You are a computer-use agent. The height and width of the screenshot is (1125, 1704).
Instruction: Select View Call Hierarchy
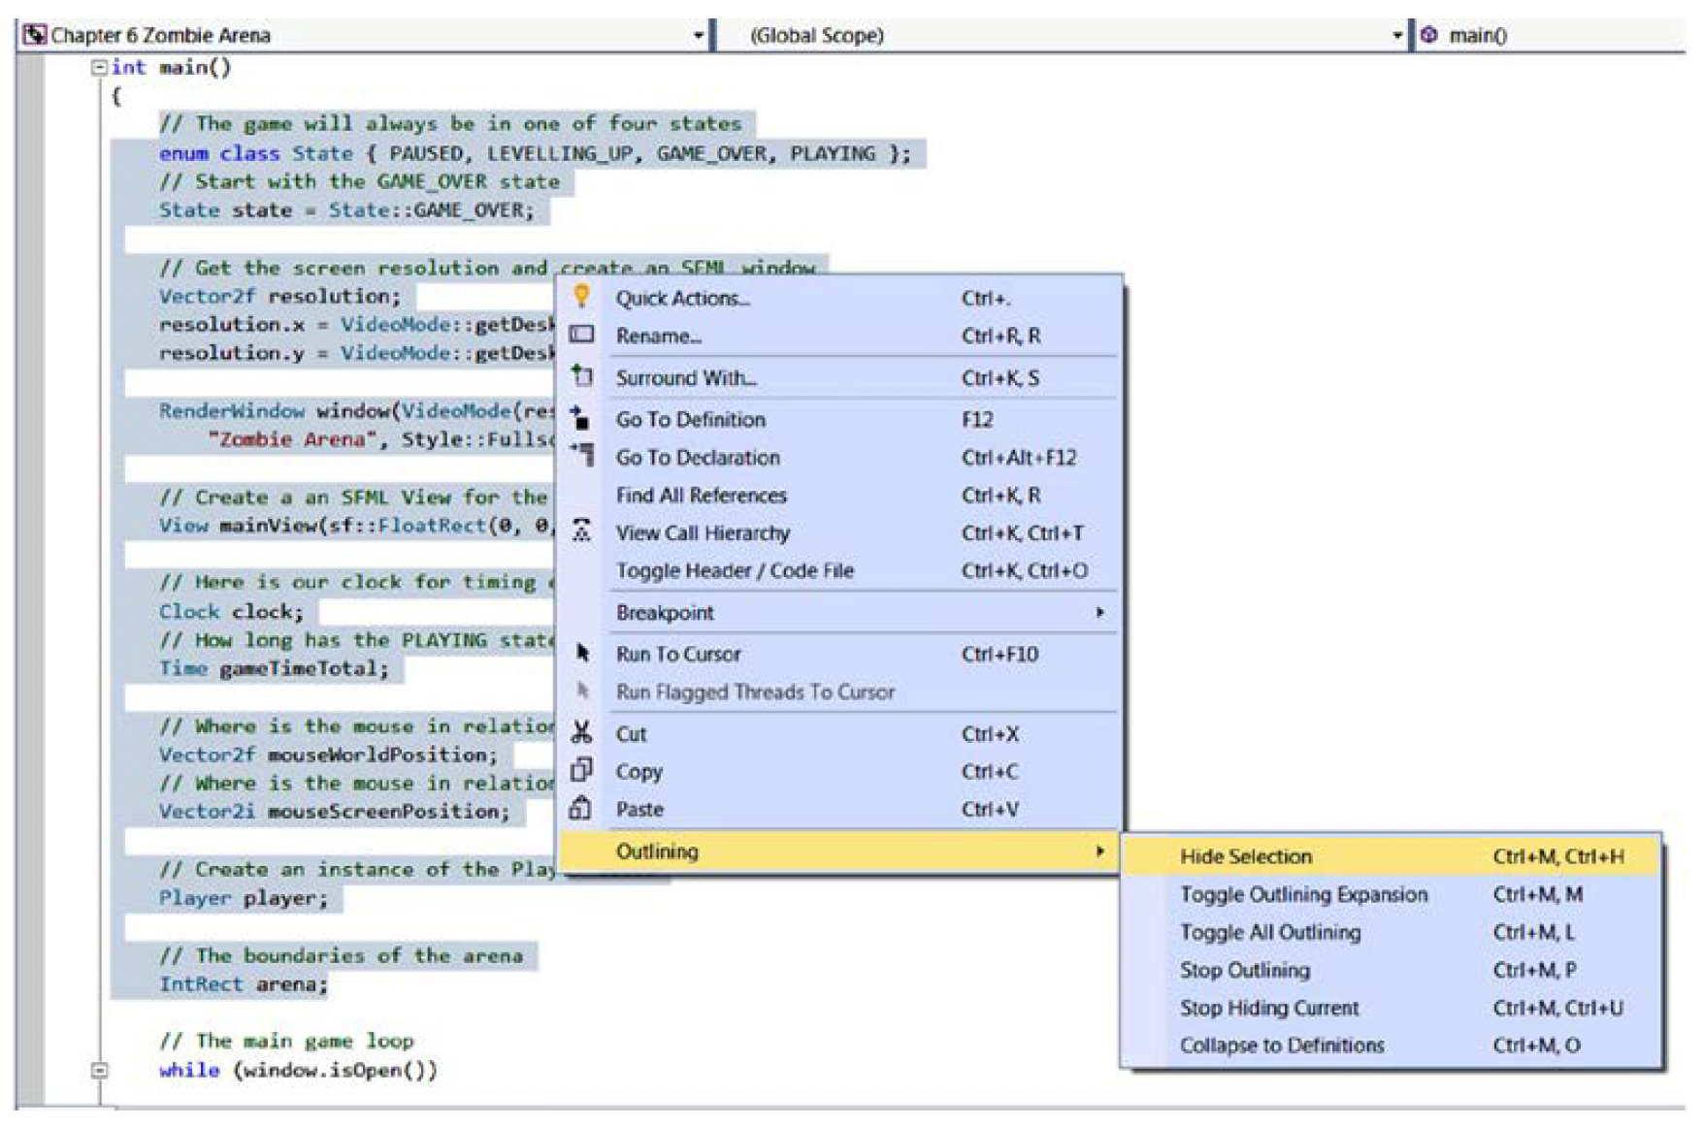tap(841, 532)
